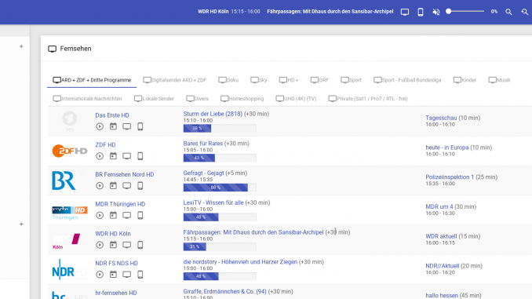Open calendar for WDR HD Köln
This screenshot has height=299, width=532.
(x=113, y=244)
